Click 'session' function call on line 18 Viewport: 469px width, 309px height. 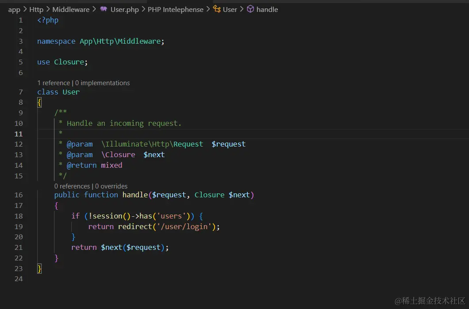(x=108, y=216)
